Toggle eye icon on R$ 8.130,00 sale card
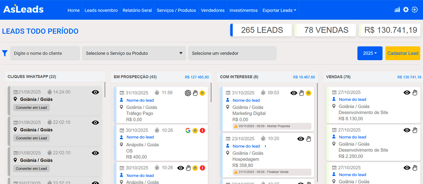This screenshot has height=184, width=423. (x=407, y=93)
